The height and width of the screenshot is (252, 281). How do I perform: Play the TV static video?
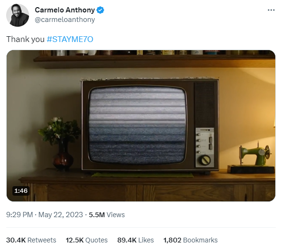pyautogui.click(x=141, y=126)
